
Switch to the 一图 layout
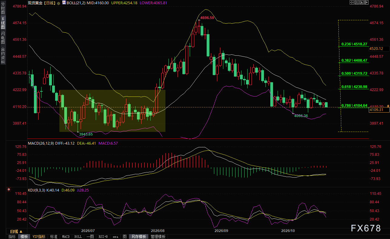pyautogui.click(x=90, y=237)
